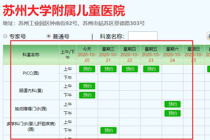The image size is (210, 140).
Task: Book 多学科门诊(婴儿肝胆疾病) afternoon slot on 星期三
Action: click(x=108, y=130)
